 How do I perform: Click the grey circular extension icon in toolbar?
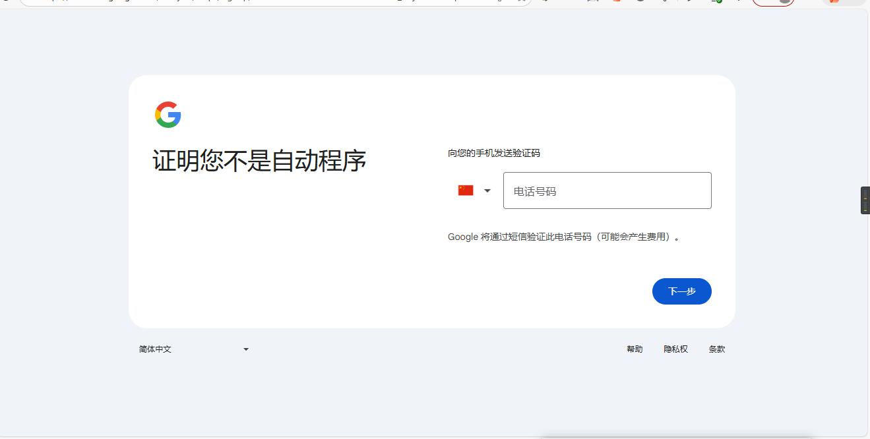(640, 3)
